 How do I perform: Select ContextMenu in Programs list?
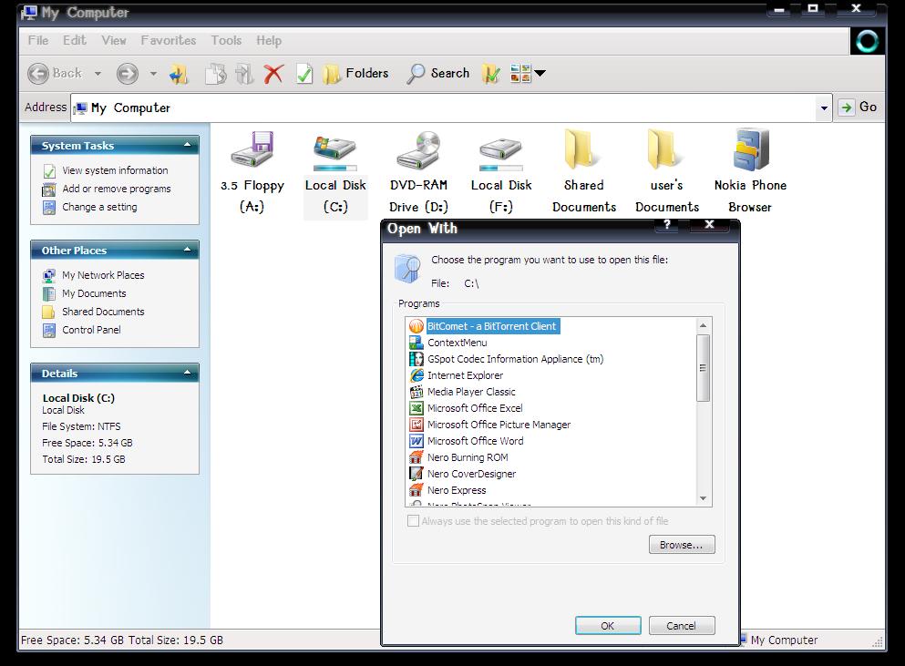coord(458,343)
